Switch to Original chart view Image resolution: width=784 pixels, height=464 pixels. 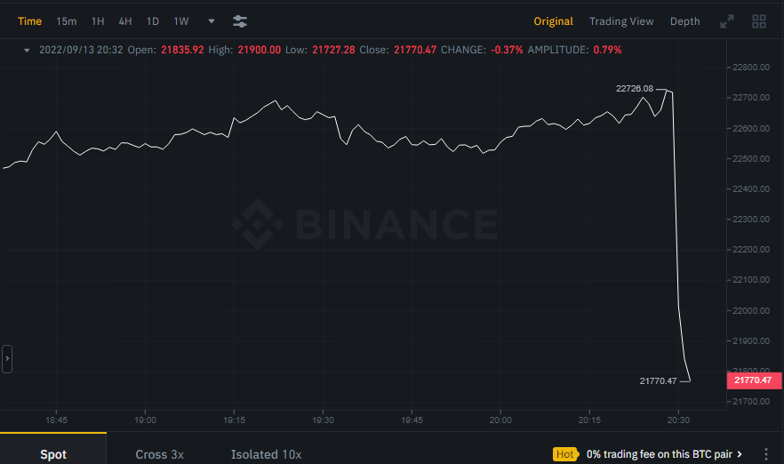coord(553,21)
